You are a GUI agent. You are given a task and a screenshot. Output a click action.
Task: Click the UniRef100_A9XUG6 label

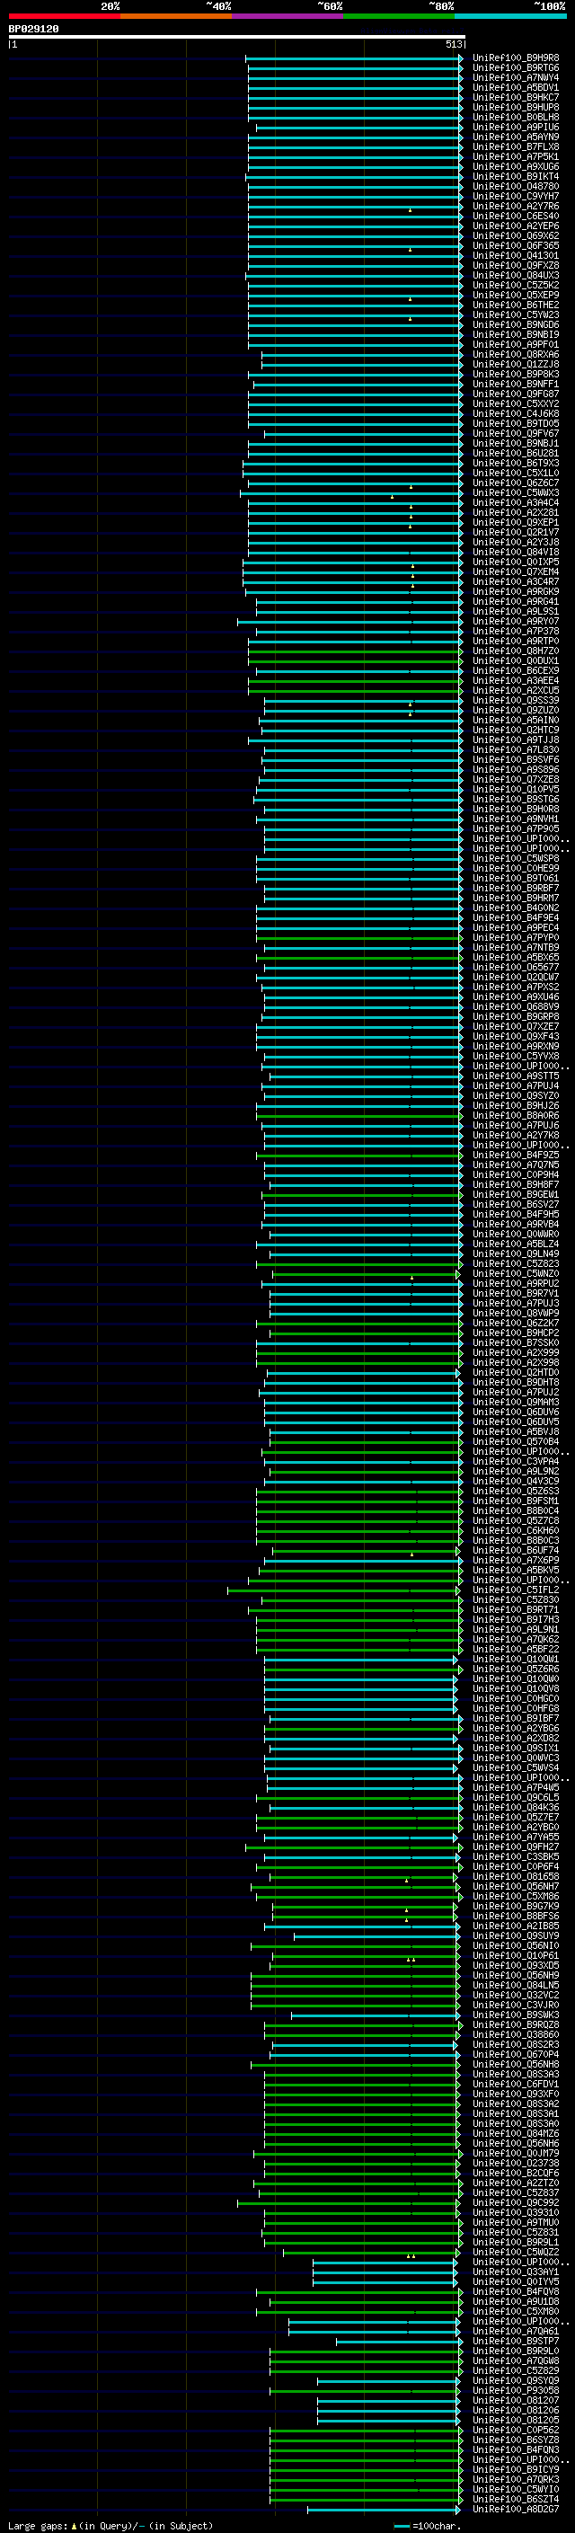tap(516, 166)
